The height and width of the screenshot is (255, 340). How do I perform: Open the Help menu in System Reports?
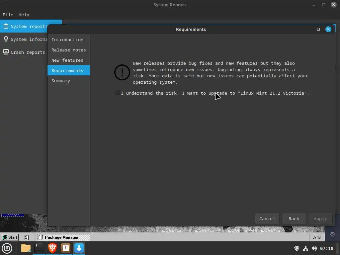pos(24,15)
